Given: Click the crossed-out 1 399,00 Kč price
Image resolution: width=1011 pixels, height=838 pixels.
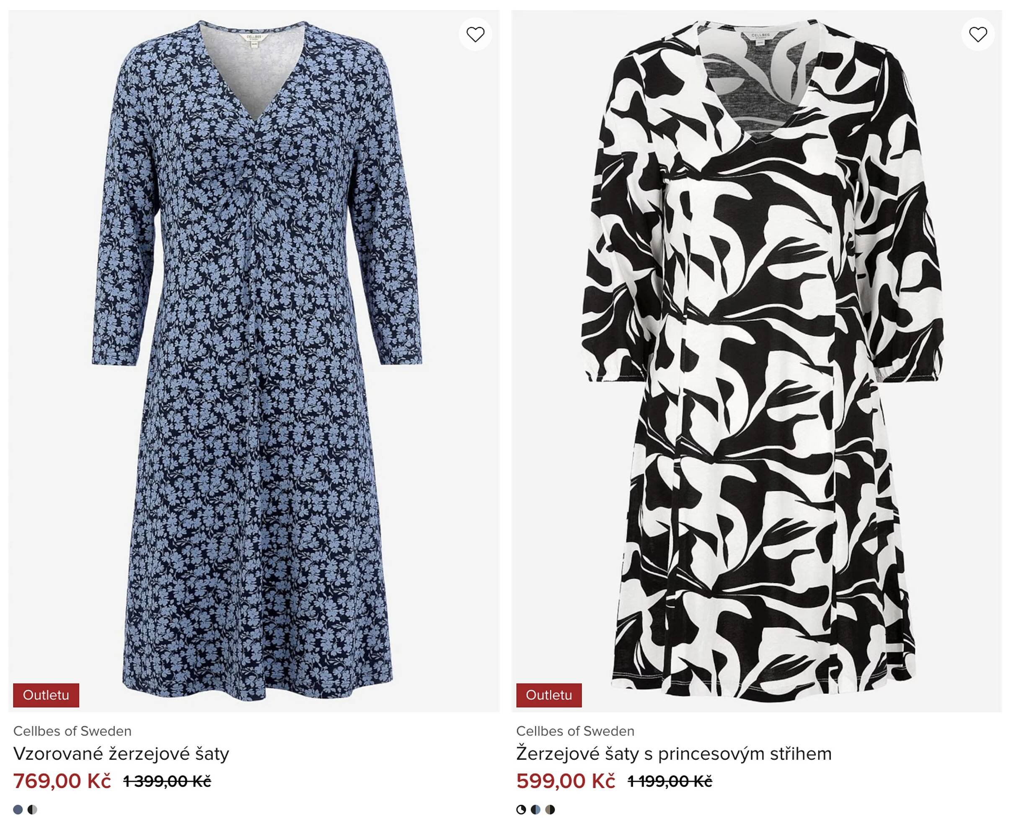Looking at the screenshot, I should coord(167,781).
